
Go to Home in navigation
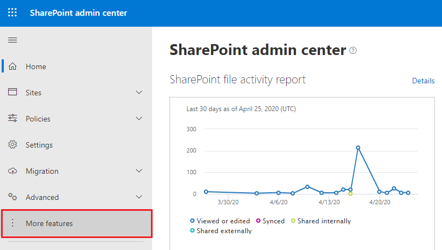tap(77, 66)
